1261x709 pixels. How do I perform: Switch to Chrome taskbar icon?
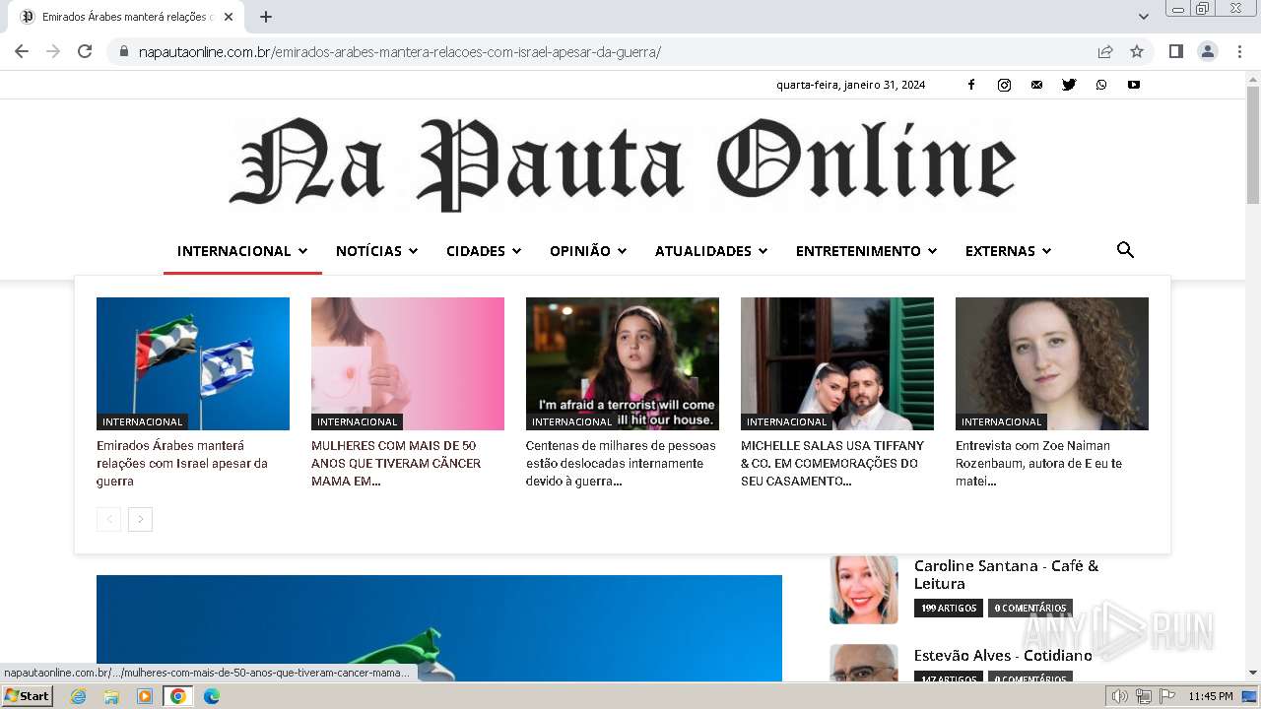click(x=177, y=696)
